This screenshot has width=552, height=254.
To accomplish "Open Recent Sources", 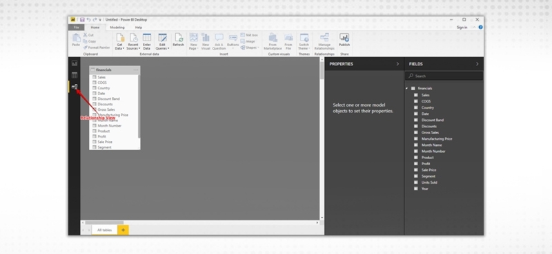I will (133, 41).
